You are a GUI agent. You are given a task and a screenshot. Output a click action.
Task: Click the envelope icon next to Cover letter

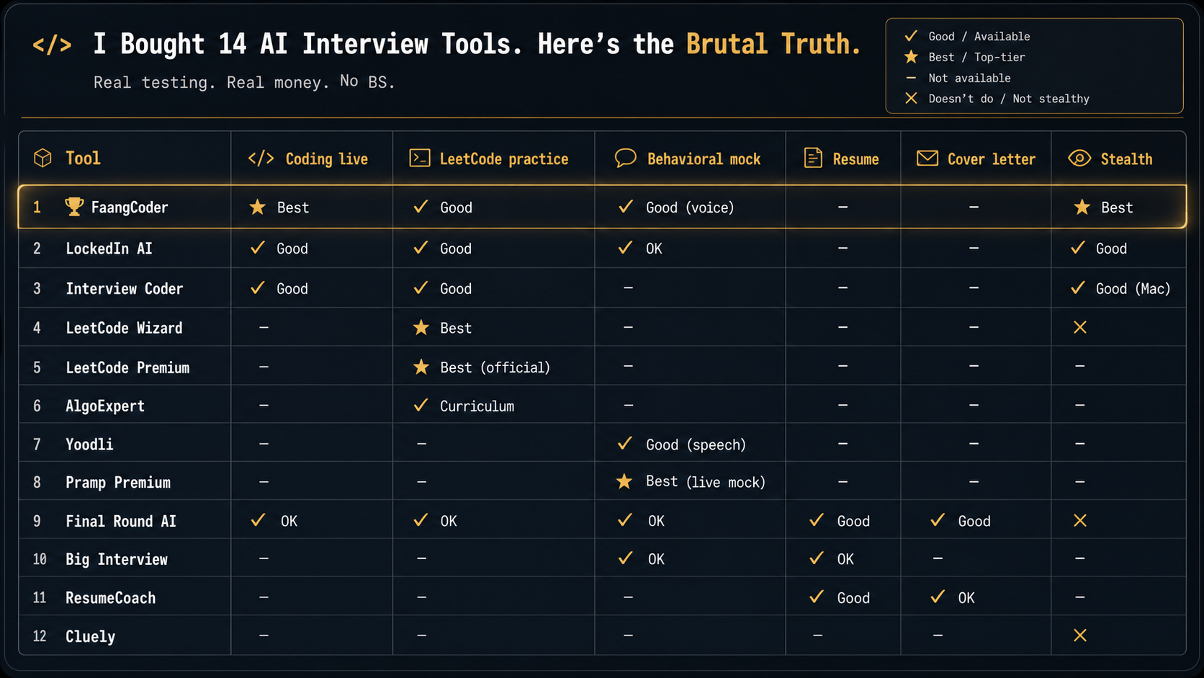click(x=927, y=158)
